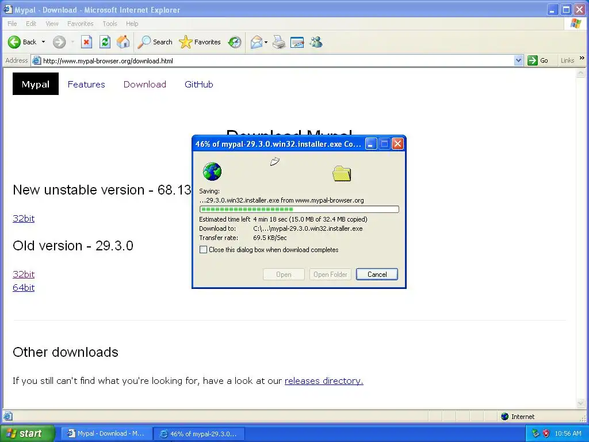Expand the Links toolbar chevron
Viewport: 589px width, 442px height.
pyautogui.click(x=582, y=58)
